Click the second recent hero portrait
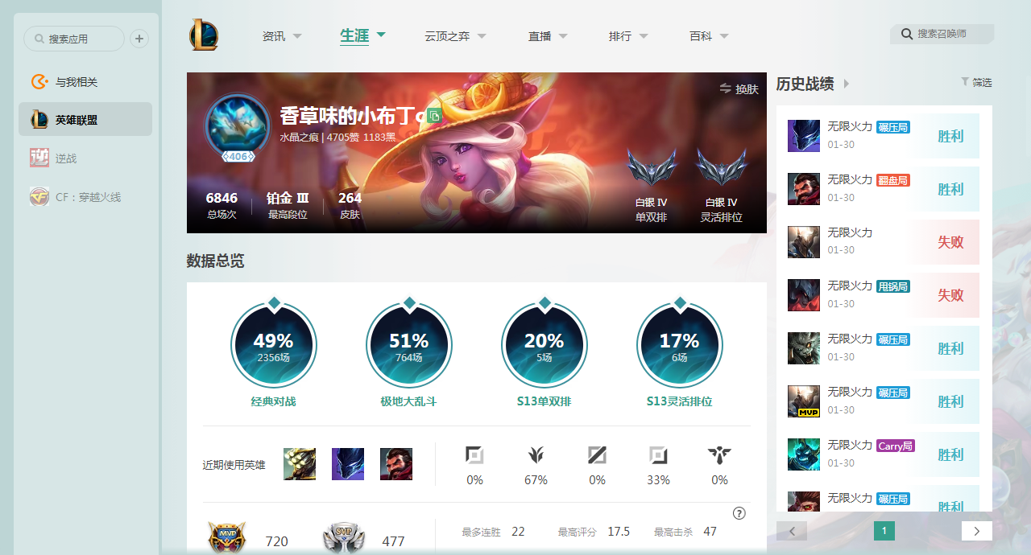 (348, 464)
